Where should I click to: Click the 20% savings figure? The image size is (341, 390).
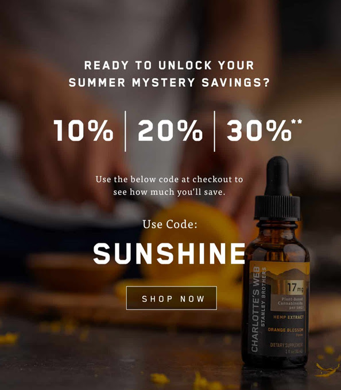click(x=170, y=131)
